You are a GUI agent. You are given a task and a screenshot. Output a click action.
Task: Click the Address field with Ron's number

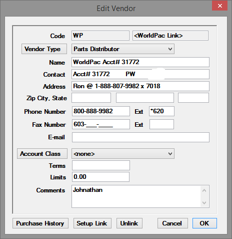pos(140,86)
